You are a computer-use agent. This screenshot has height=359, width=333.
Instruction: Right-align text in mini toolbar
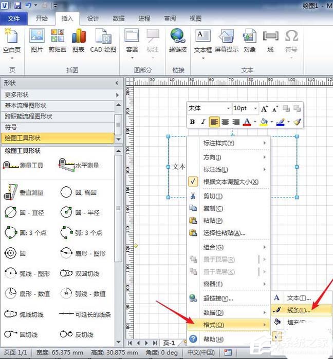(236, 122)
